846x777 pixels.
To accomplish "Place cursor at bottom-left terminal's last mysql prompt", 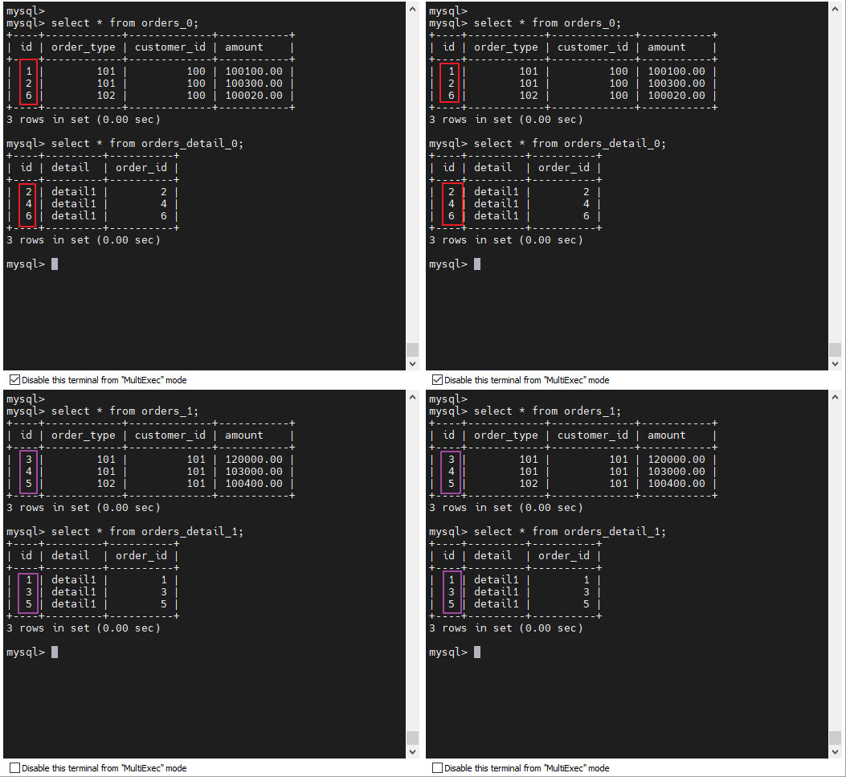I will click(x=55, y=652).
